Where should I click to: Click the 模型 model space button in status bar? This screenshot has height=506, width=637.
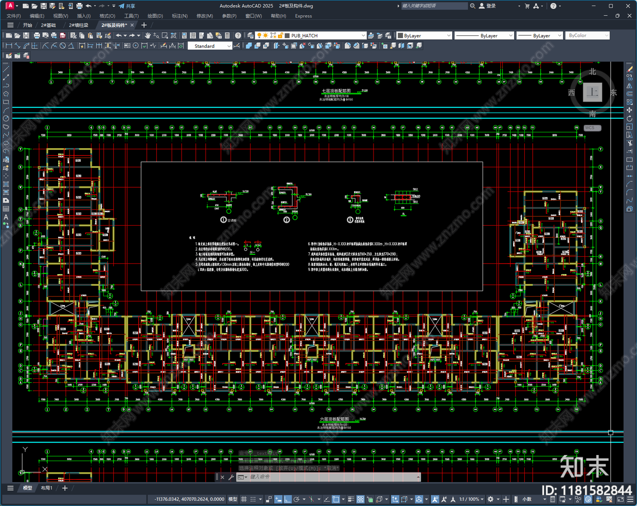pos(233,499)
